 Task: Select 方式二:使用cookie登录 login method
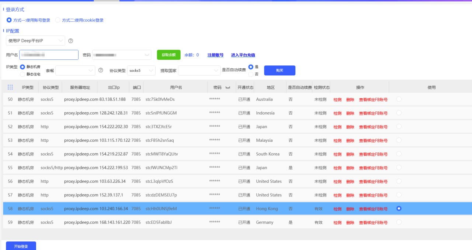pos(58,20)
